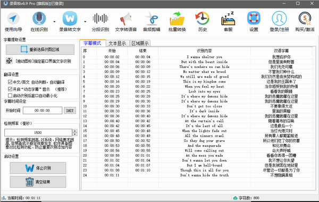
Task: Click the drag-target window recognition icon
Action: (x=9, y=61)
